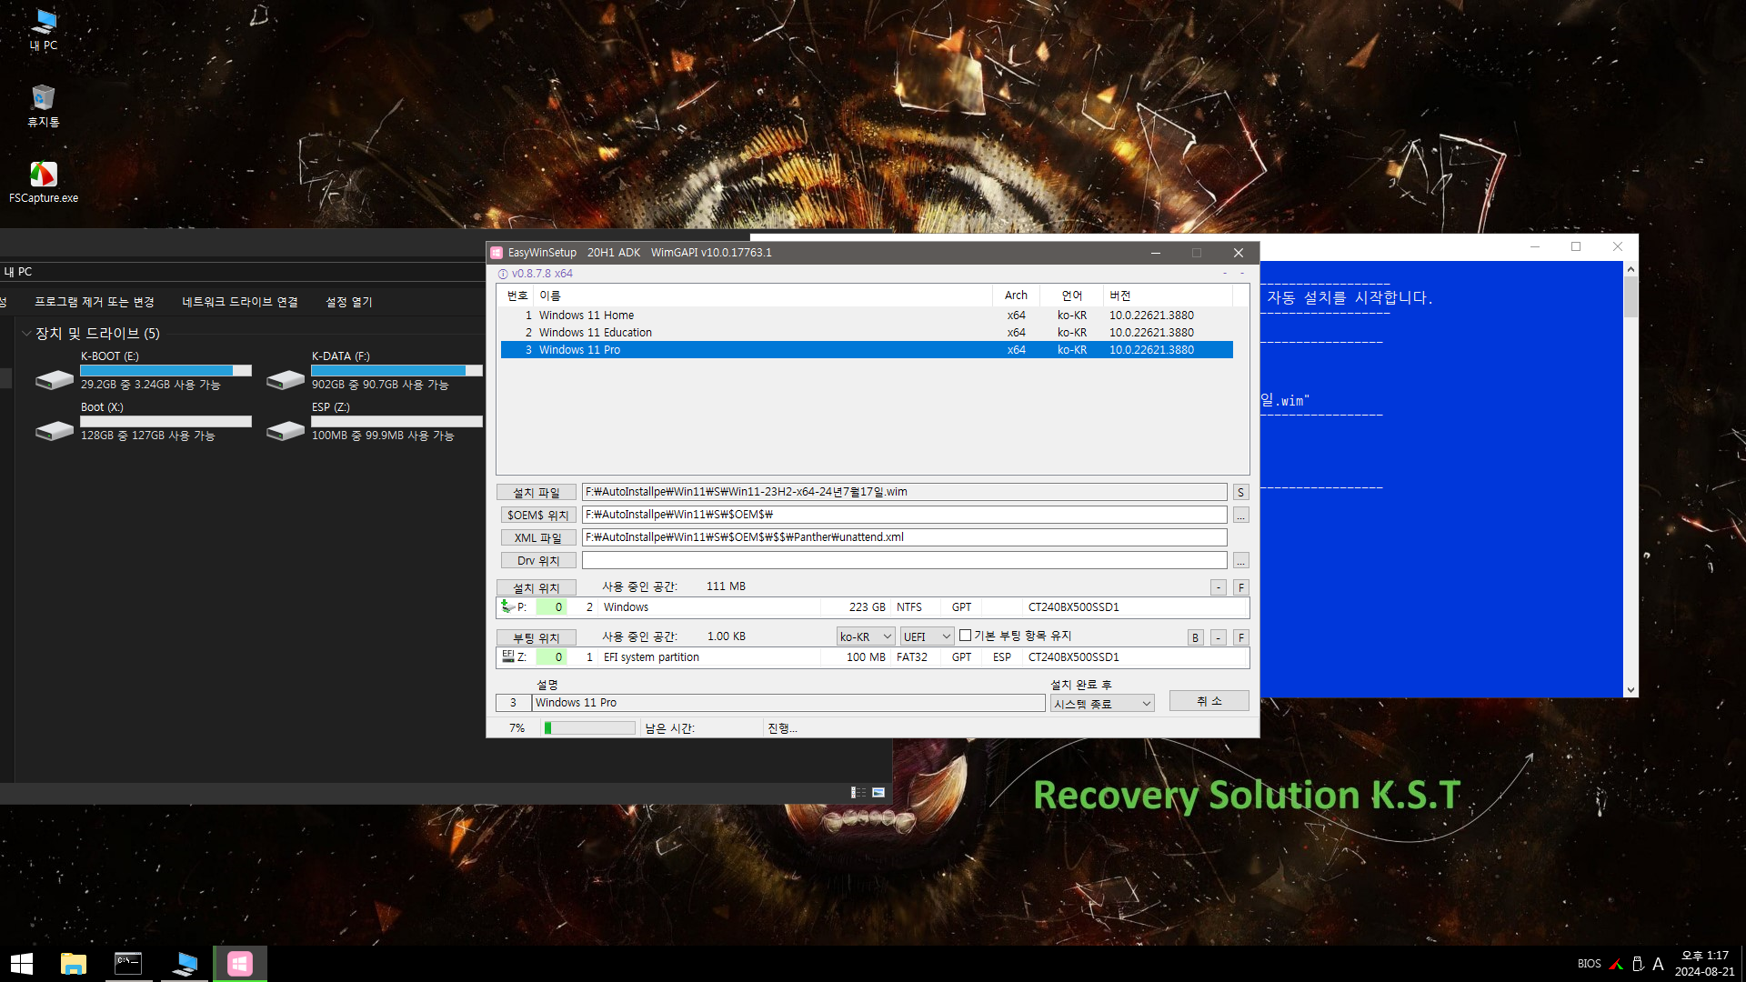Open File Explorer from the taskbar
Viewport: 1746px width, 982px height.
pyautogui.click(x=74, y=964)
